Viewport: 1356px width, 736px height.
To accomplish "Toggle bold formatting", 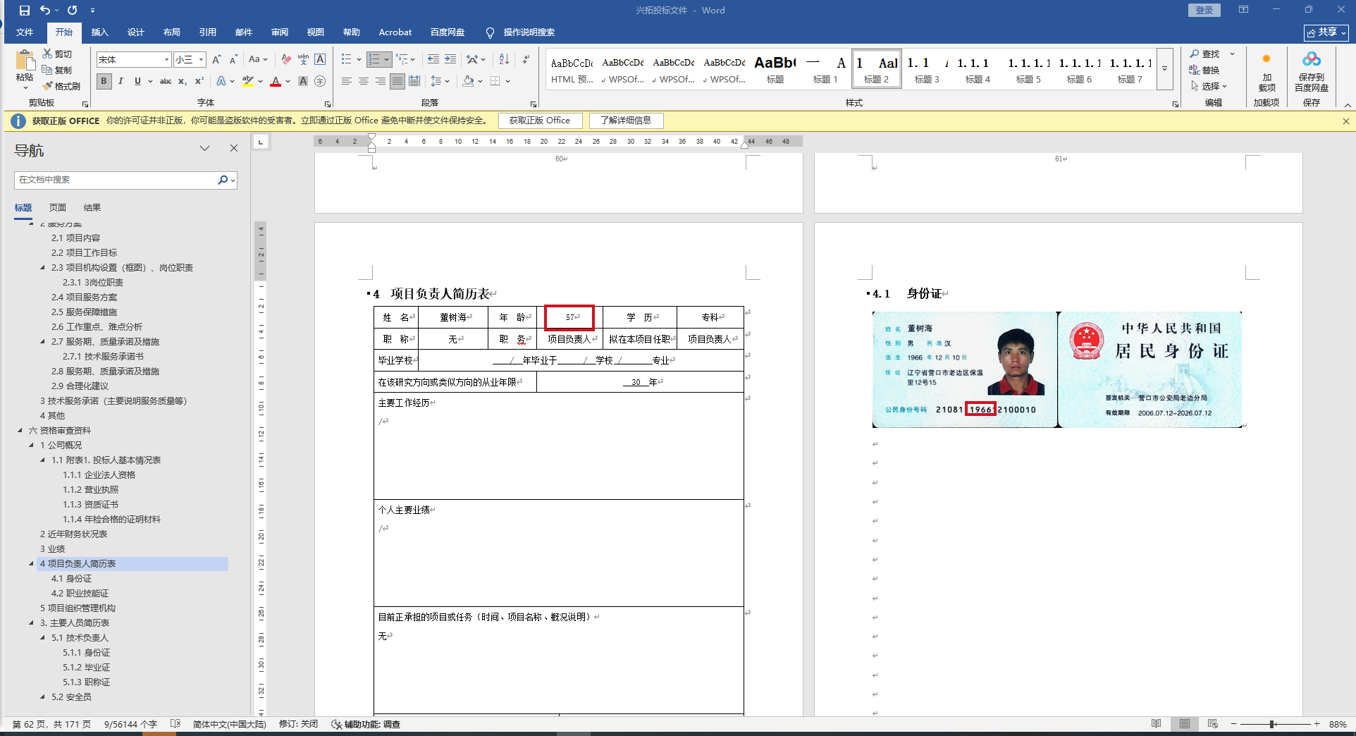I will point(104,81).
